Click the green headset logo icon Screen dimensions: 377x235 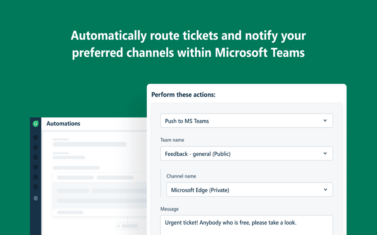(x=35, y=124)
